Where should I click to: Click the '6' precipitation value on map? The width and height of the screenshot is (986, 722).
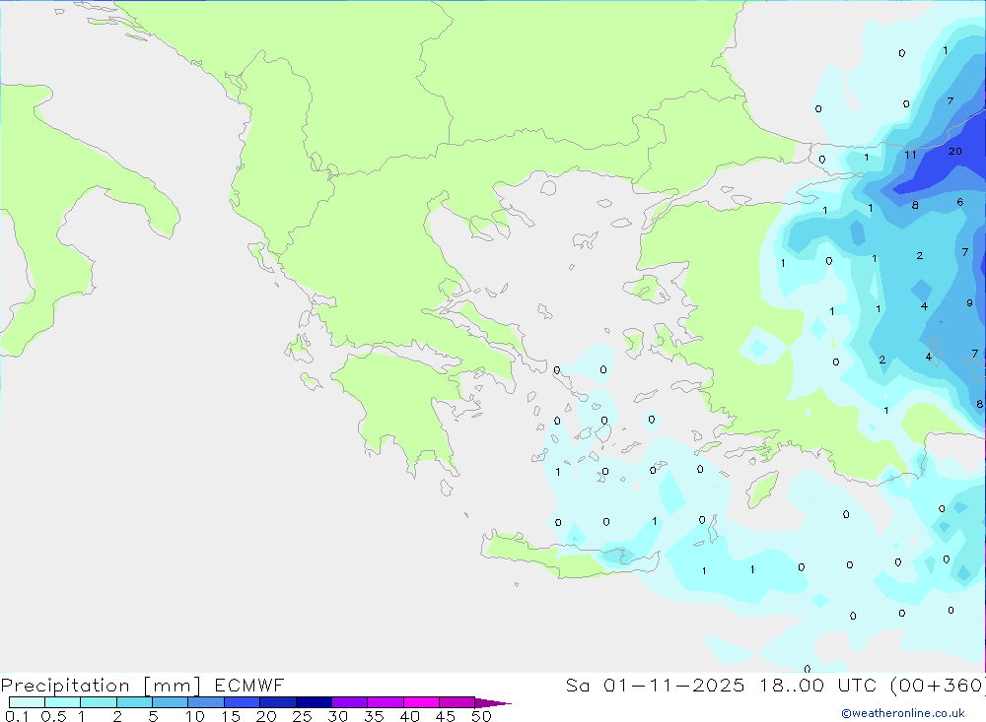point(960,202)
